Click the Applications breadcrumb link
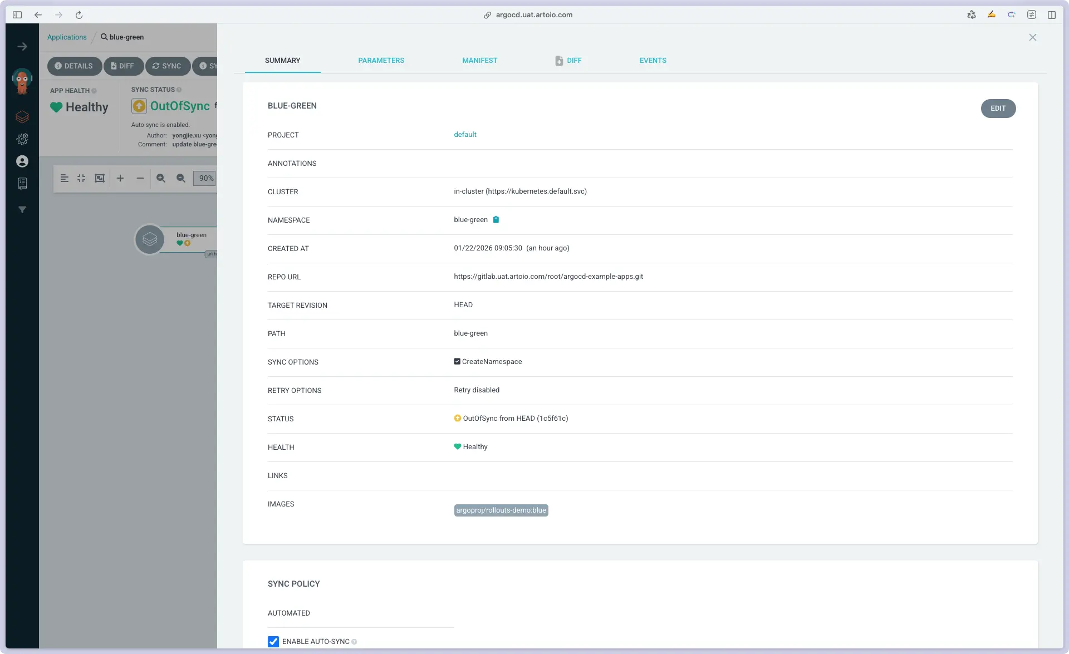Image resolution: width=1069 pixels, height=654 pixels. pyautogui.click(x=67, y=37)
